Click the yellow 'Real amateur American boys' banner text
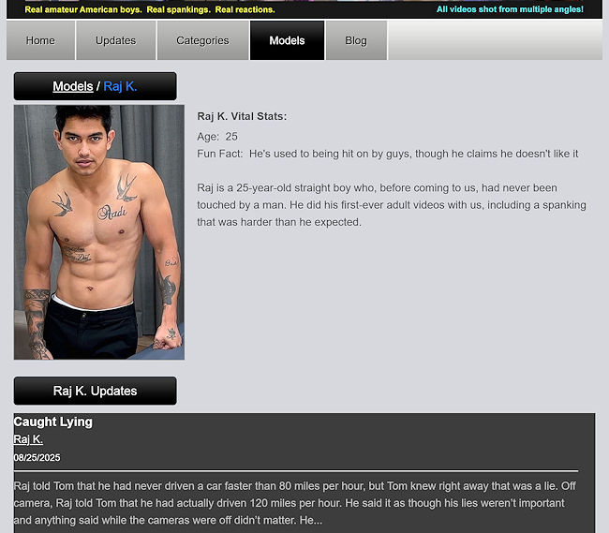Image resolution: width=609 pixels, height=533 pixels. tap(150, 9)
